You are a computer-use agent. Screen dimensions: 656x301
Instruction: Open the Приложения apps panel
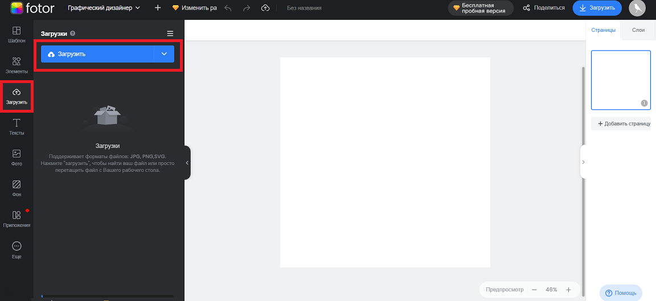tap(17, 220)
